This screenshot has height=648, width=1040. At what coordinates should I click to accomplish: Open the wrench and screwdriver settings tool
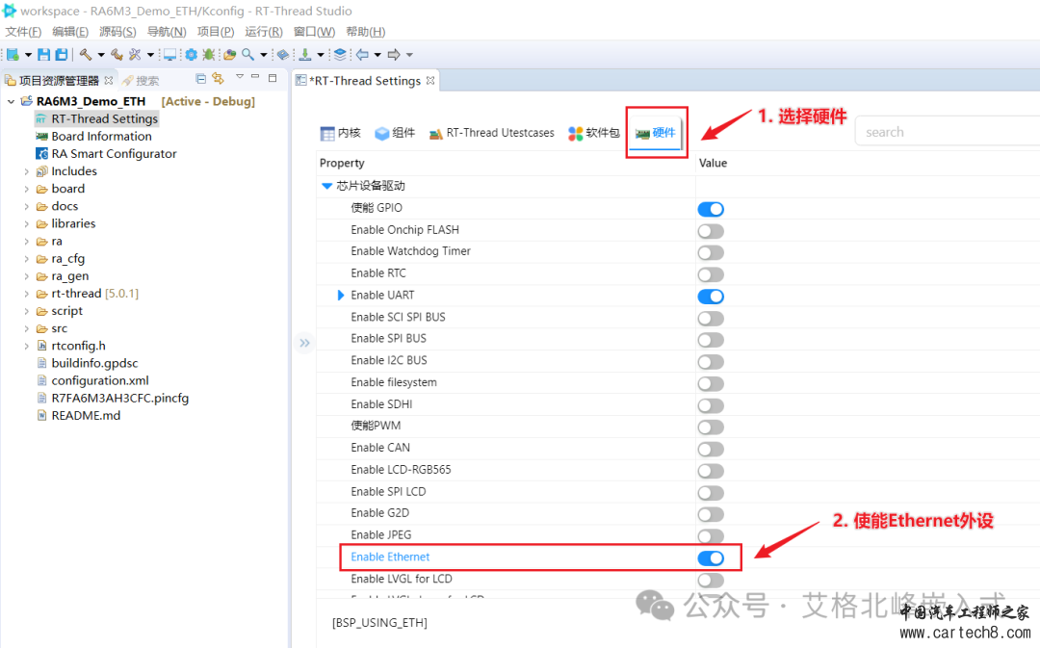(135, 54)
